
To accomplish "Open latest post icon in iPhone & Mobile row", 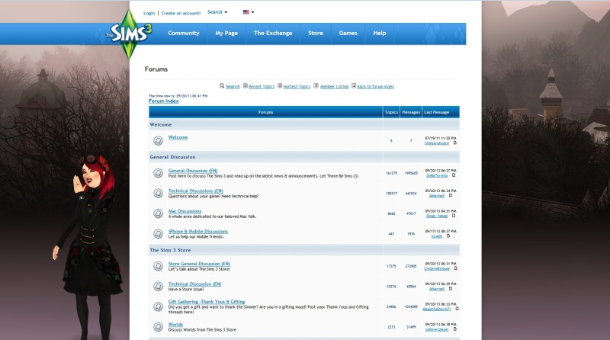I will tap(448, 236).
